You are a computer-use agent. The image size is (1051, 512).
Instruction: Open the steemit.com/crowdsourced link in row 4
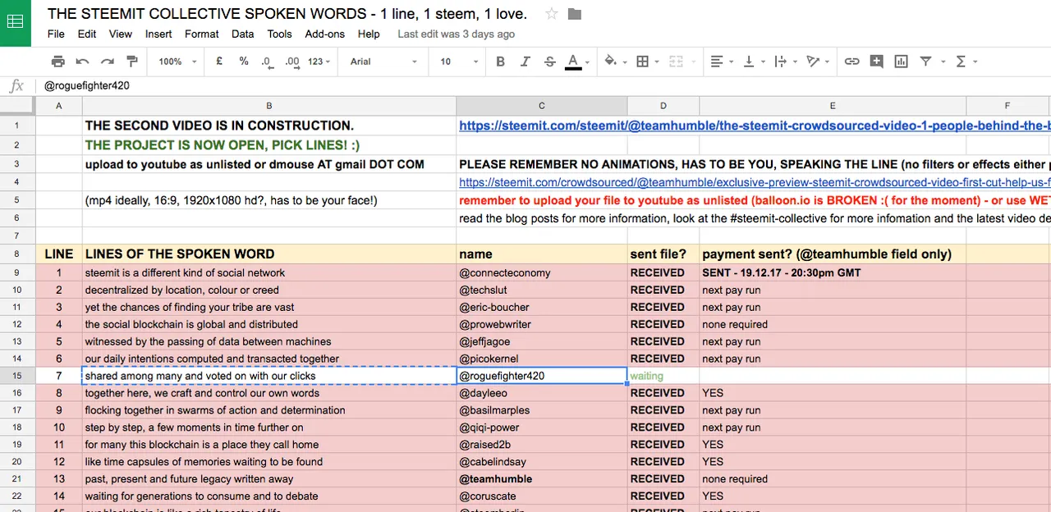755,183
